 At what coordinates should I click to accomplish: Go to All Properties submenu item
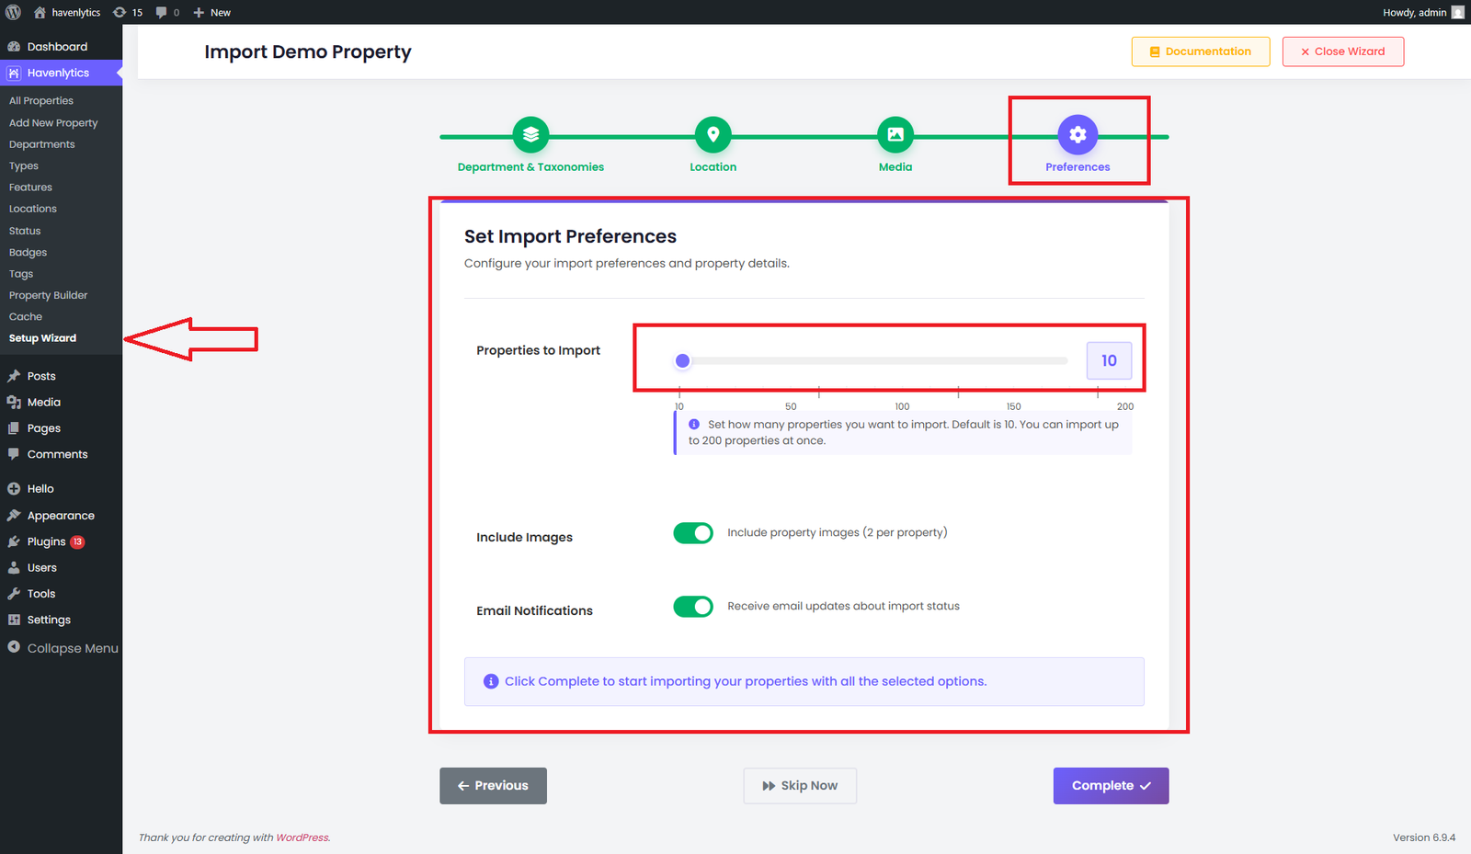click(x=41, y=101)
